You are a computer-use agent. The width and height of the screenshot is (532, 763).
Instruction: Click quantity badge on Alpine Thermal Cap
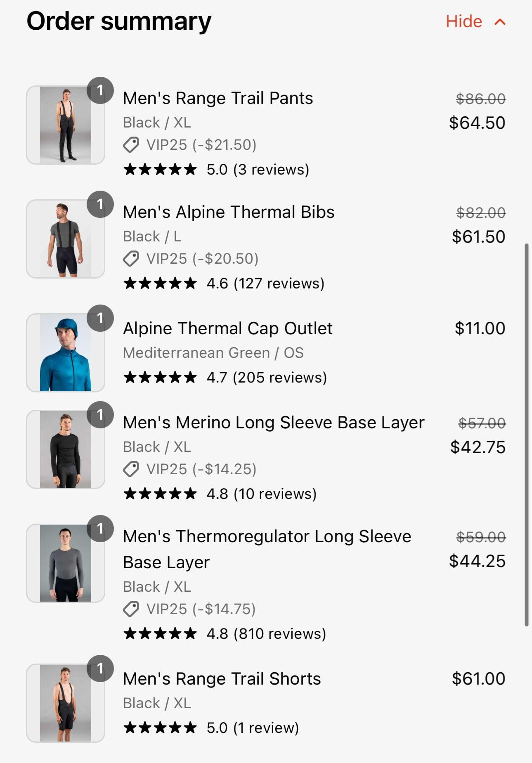click(x=100, y=318)
